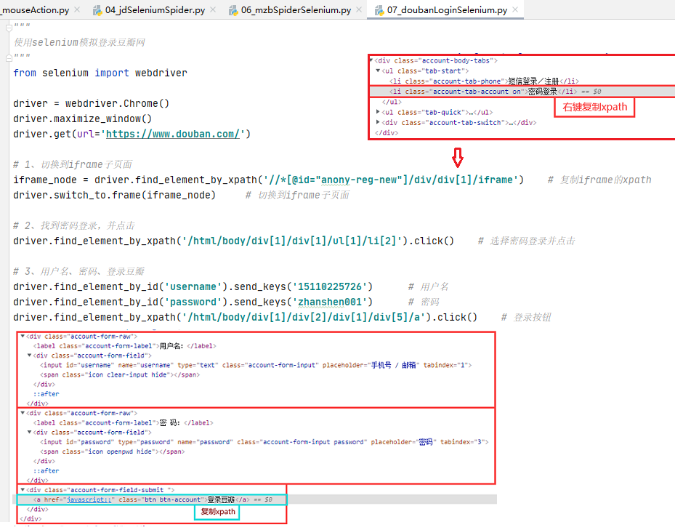Image resolution: width=675 pixels, height=530 pixels.
Task: Collapse the password account-form-field div node
Action: point(29,432)
